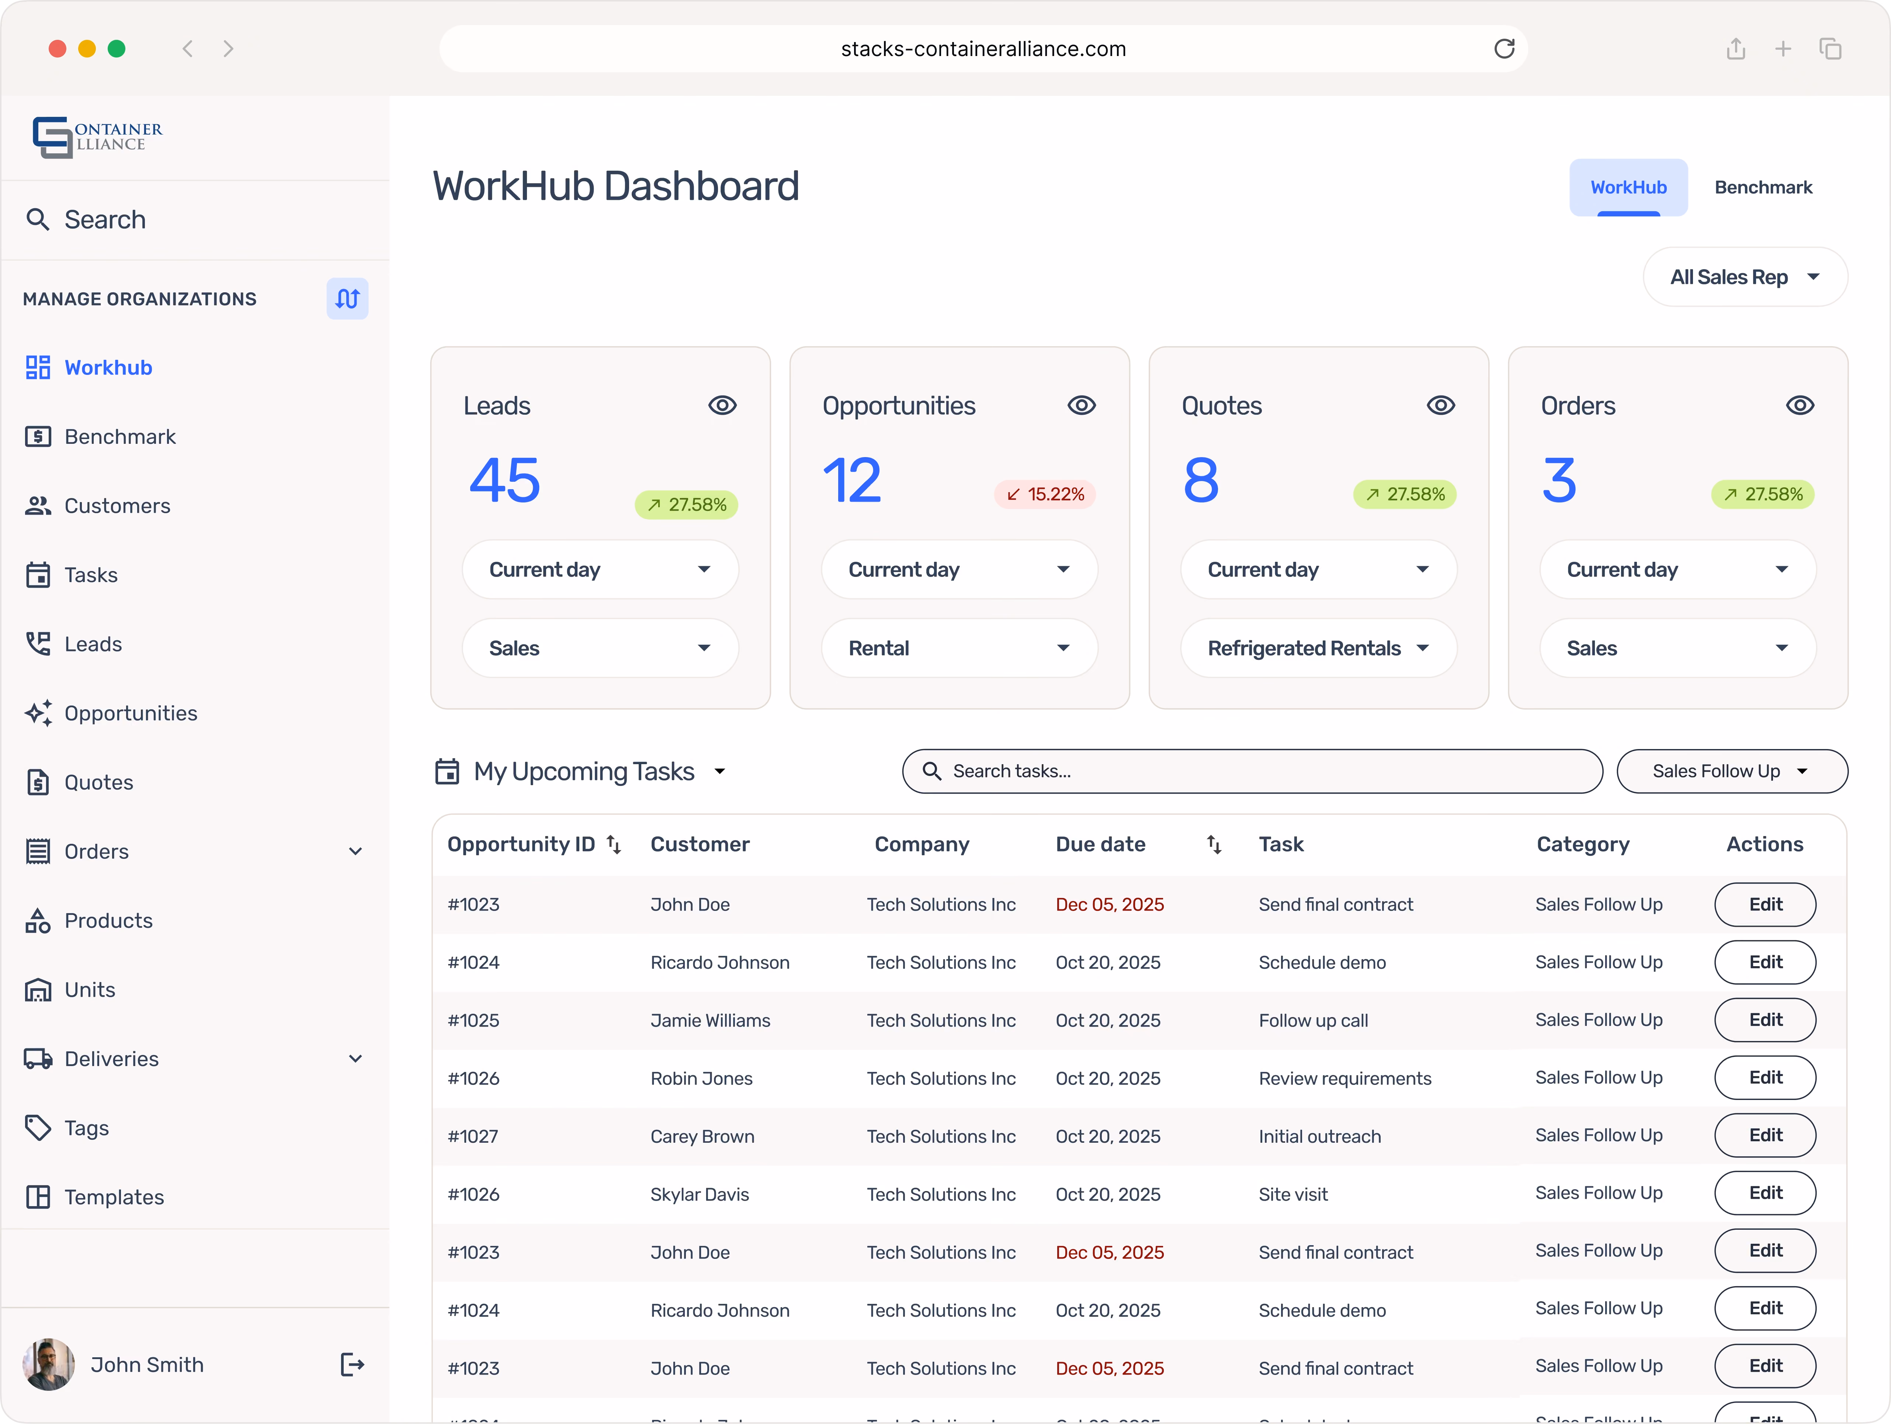Click the Units warehouse icon

(38, 990)
